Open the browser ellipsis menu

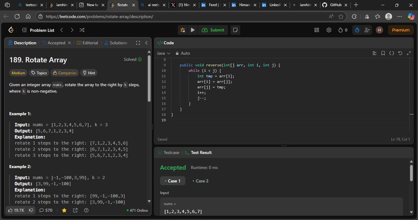click(x=400, y=16)
